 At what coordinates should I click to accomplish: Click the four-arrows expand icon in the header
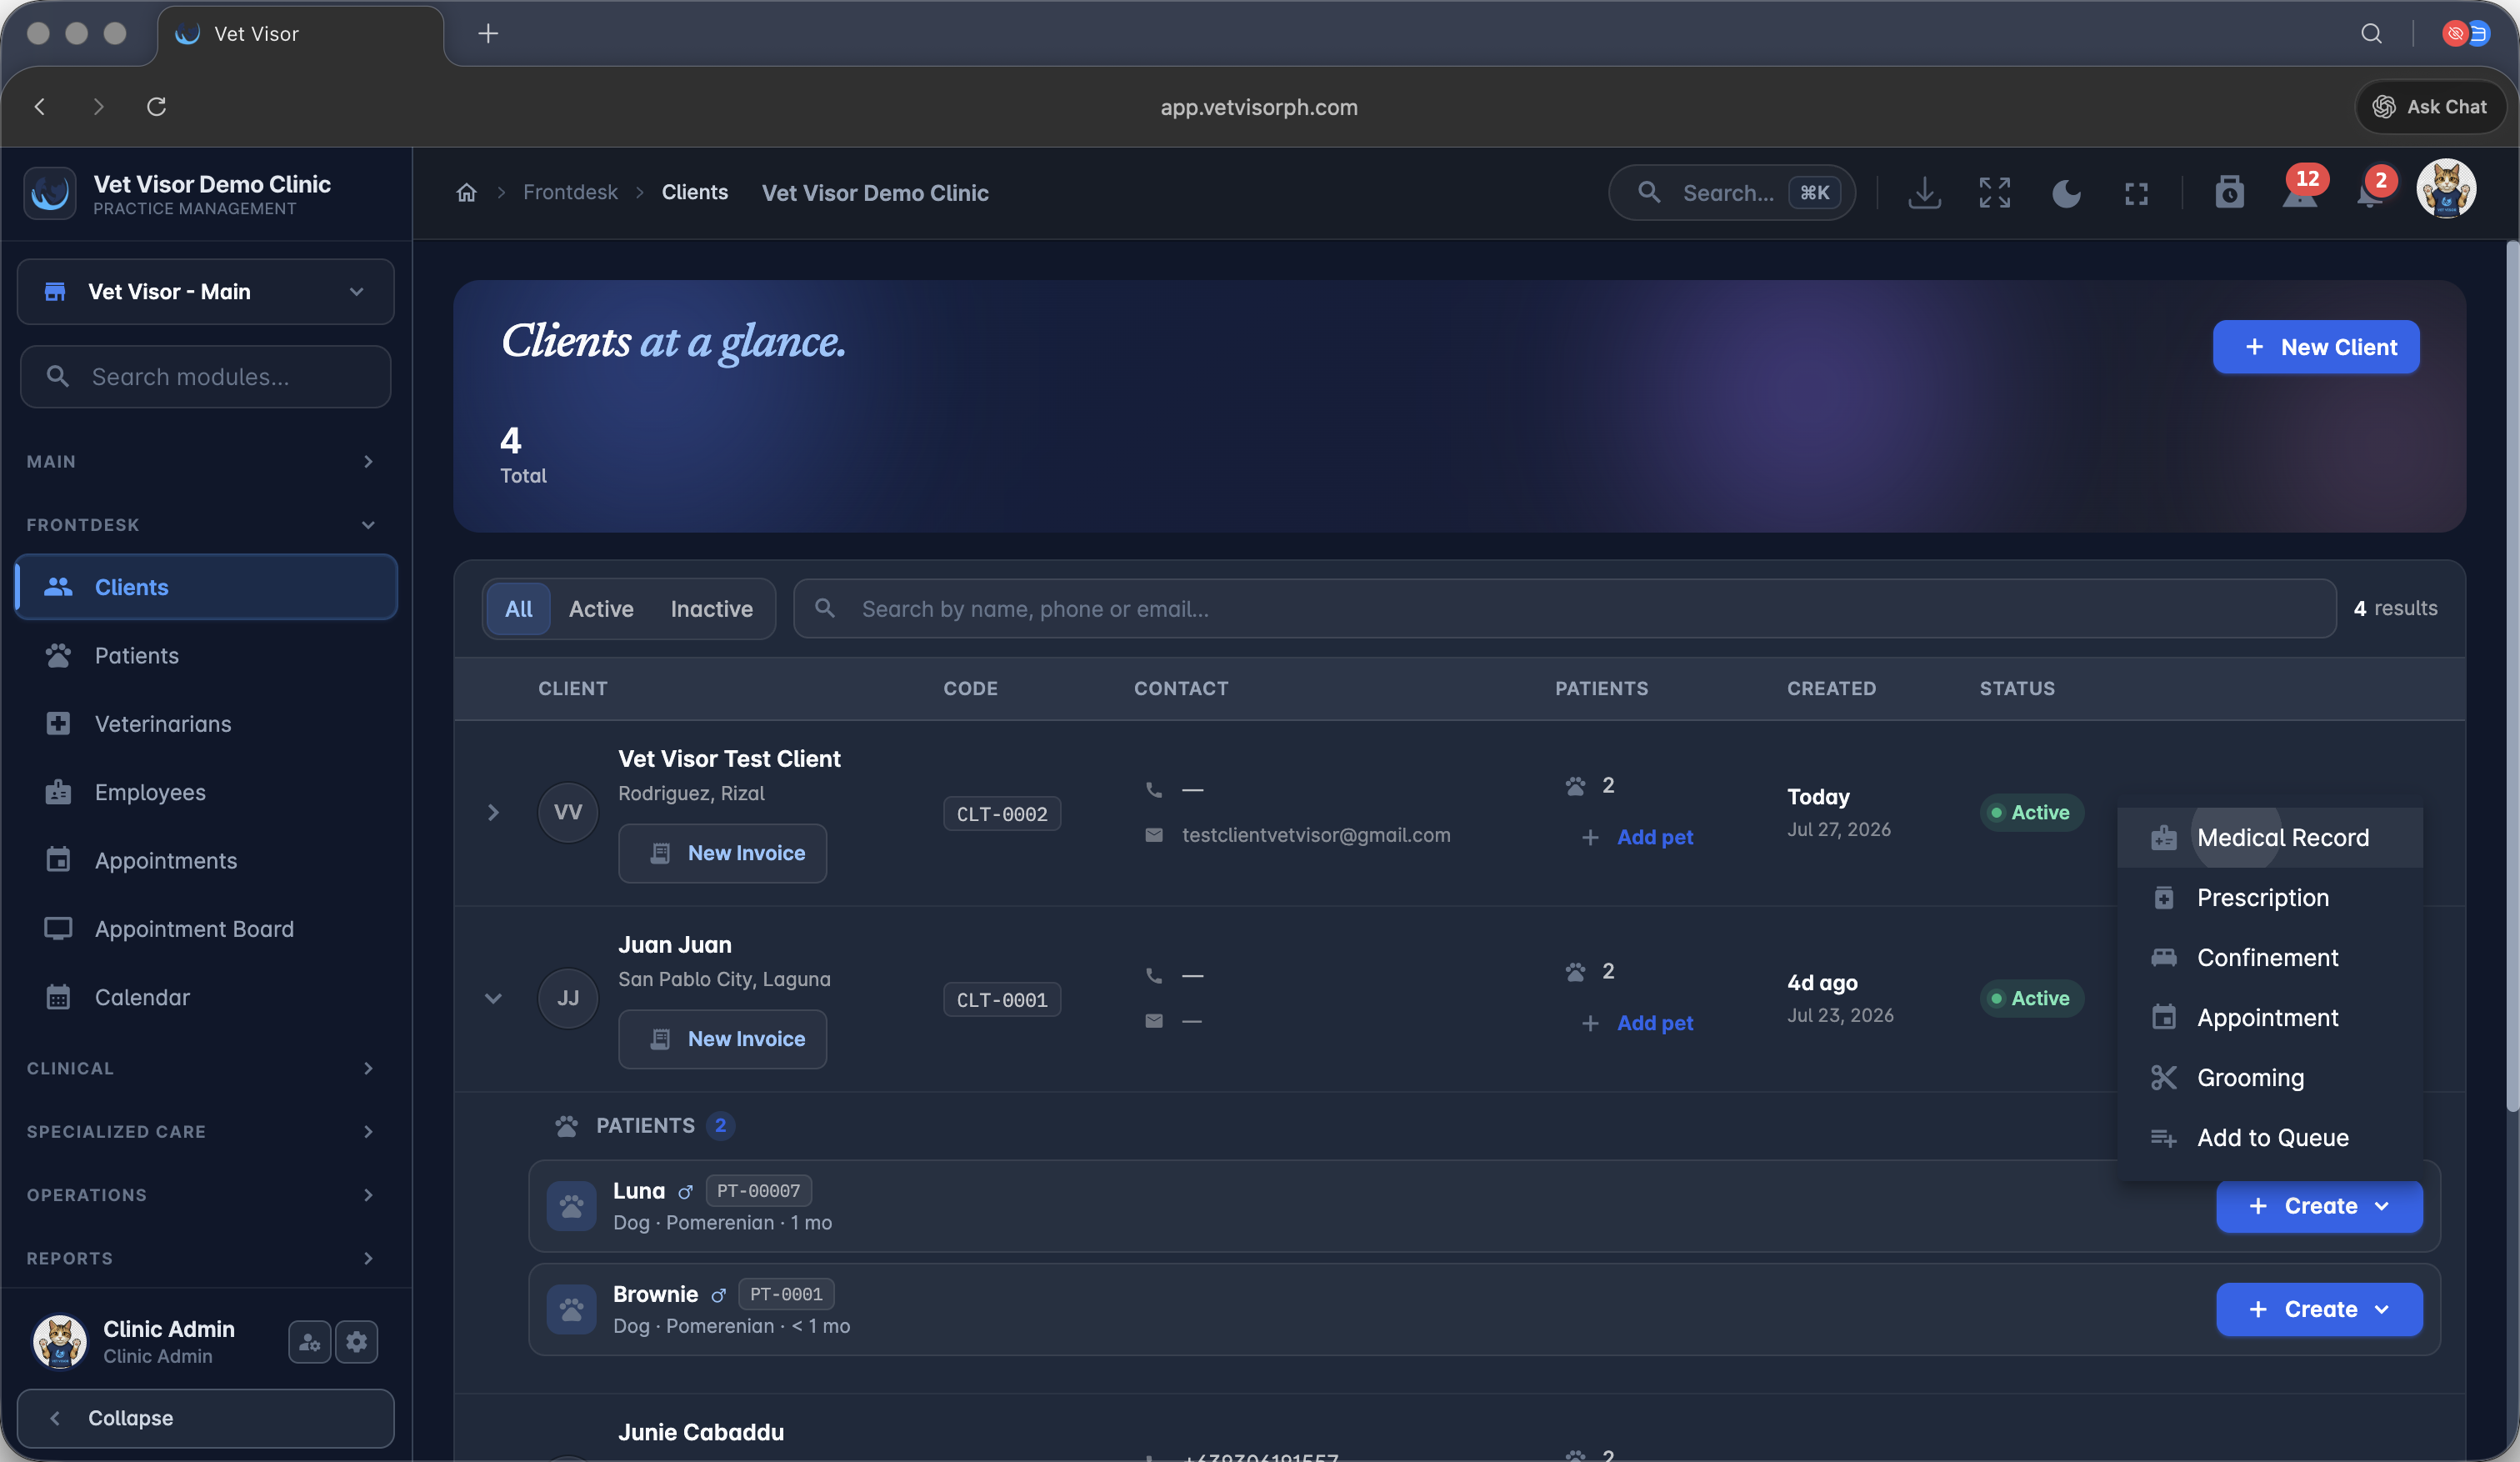pyautogui.click(x=1994, y=192)
